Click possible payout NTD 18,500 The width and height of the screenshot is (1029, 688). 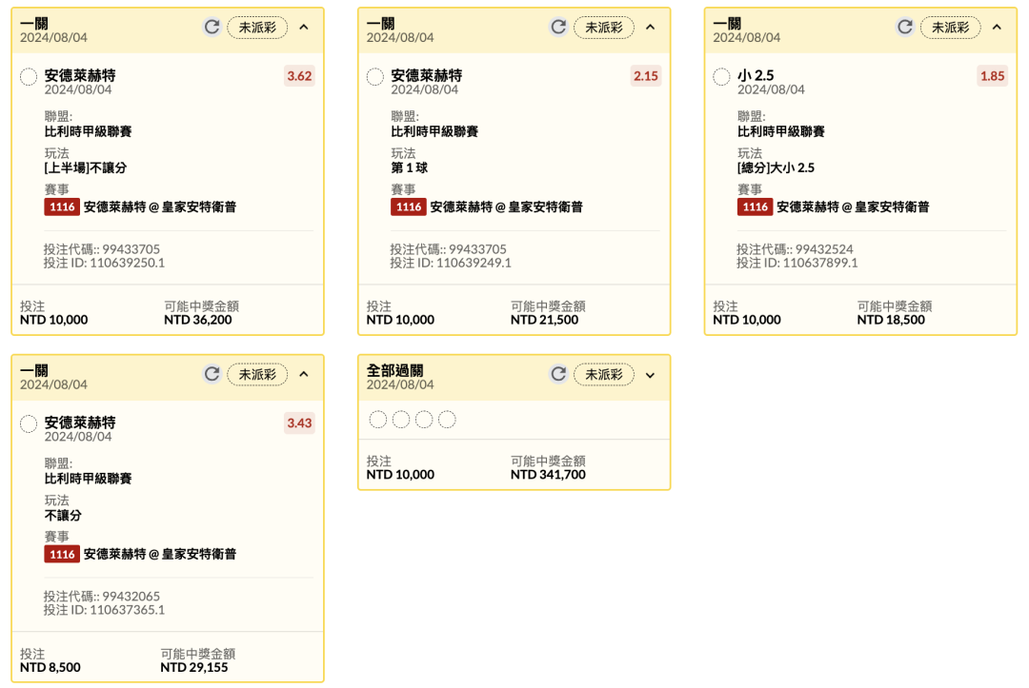(x=891, y=320)
